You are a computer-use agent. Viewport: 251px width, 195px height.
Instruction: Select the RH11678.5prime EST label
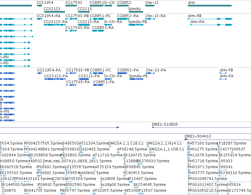(202, 155)
